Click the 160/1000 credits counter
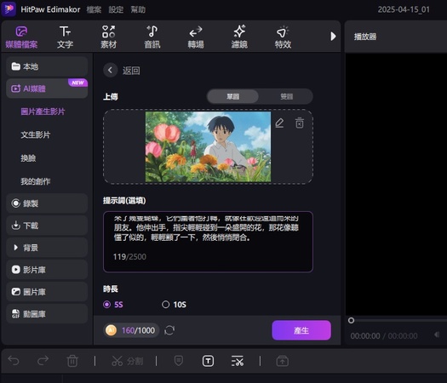Image resolution: width=447 pixels, height=383 pixels. (138, 330)
